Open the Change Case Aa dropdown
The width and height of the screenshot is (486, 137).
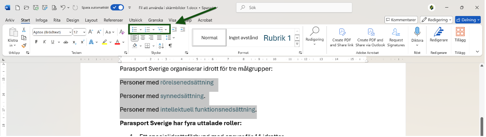point(110,32)
